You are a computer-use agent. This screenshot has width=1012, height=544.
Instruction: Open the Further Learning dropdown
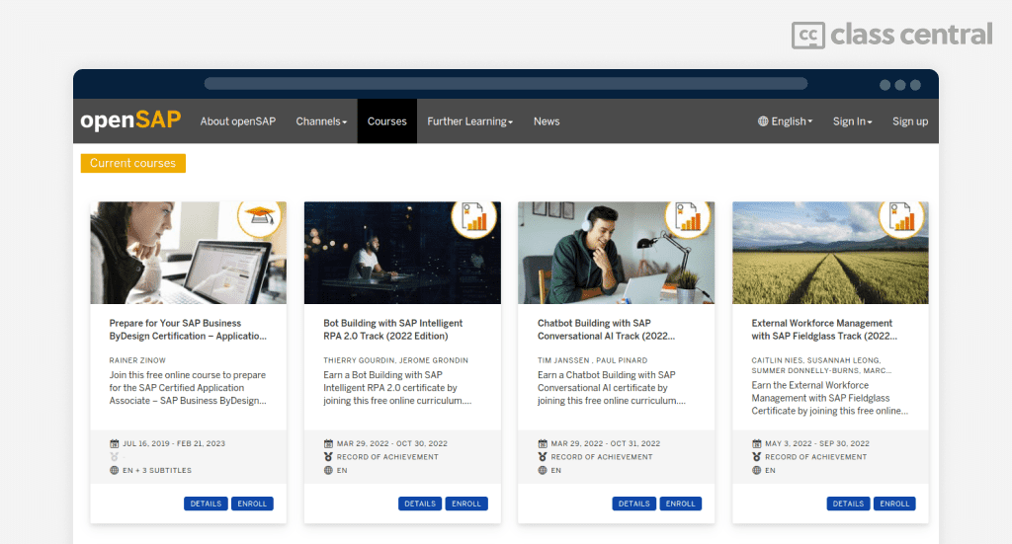469,121
